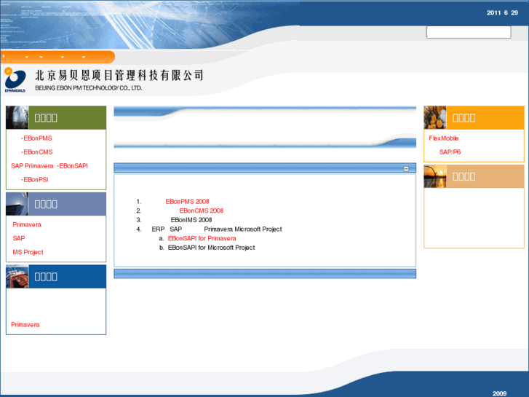Click the search input box under the date

click(469, 32)
